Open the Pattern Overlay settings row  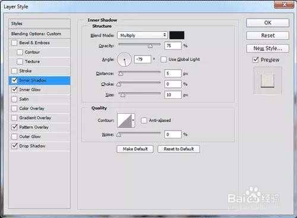39,127
